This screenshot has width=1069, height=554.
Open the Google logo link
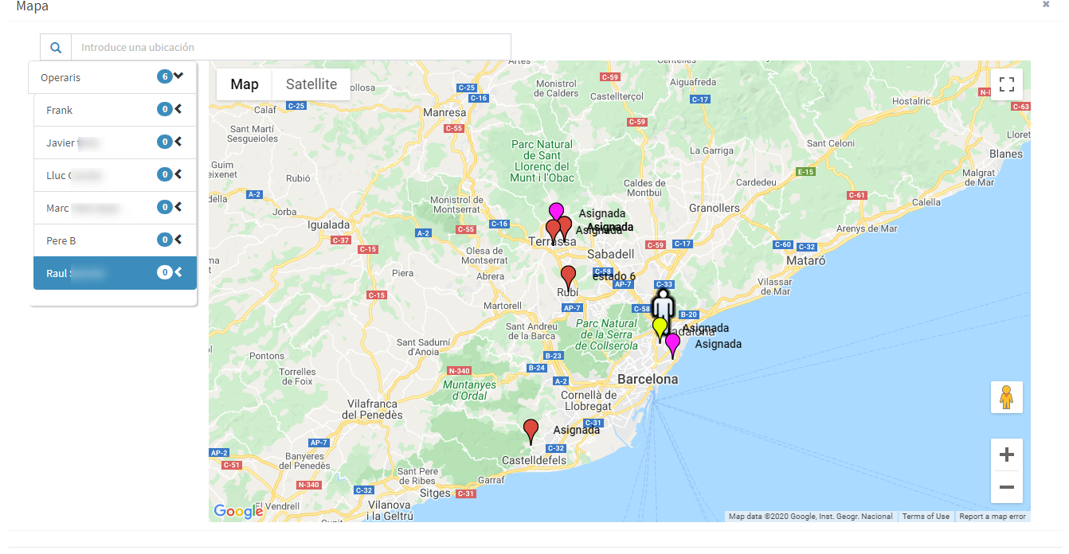(238, 511)
